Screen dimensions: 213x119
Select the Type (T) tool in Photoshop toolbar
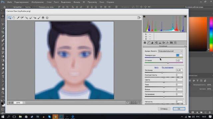(x=3, y=77)
